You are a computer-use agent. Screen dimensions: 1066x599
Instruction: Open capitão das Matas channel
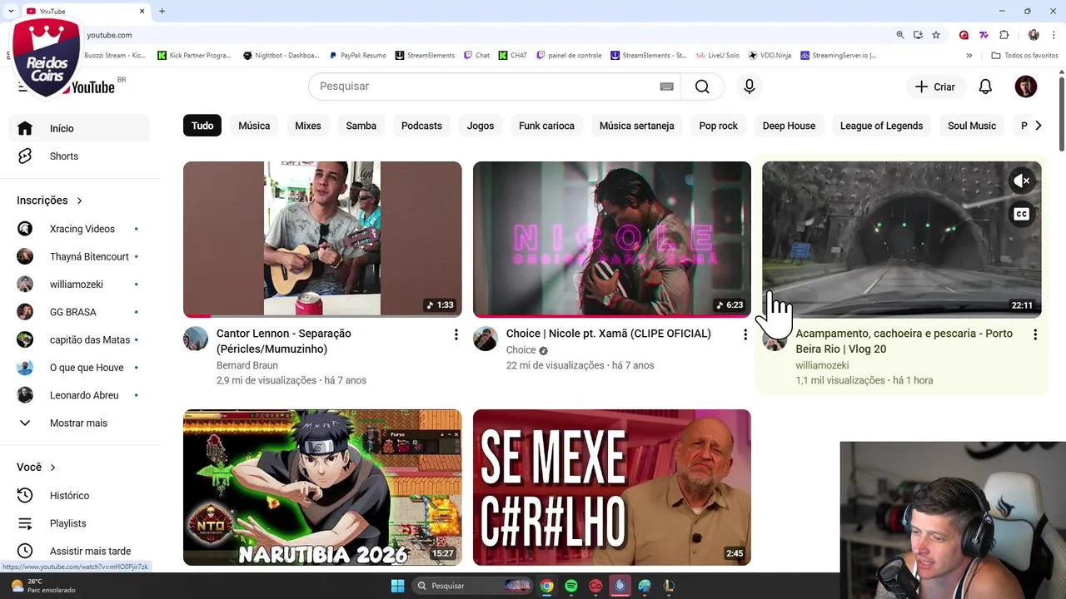tap(79, 339)
